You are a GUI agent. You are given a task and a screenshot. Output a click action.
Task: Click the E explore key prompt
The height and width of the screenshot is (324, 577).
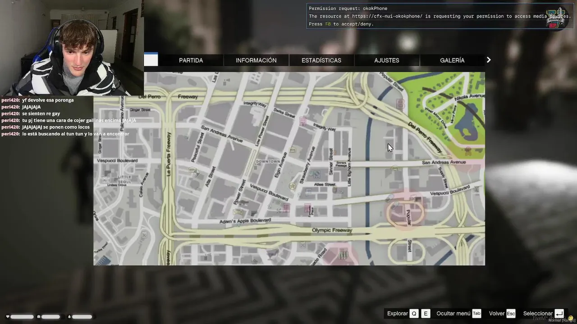426,314
